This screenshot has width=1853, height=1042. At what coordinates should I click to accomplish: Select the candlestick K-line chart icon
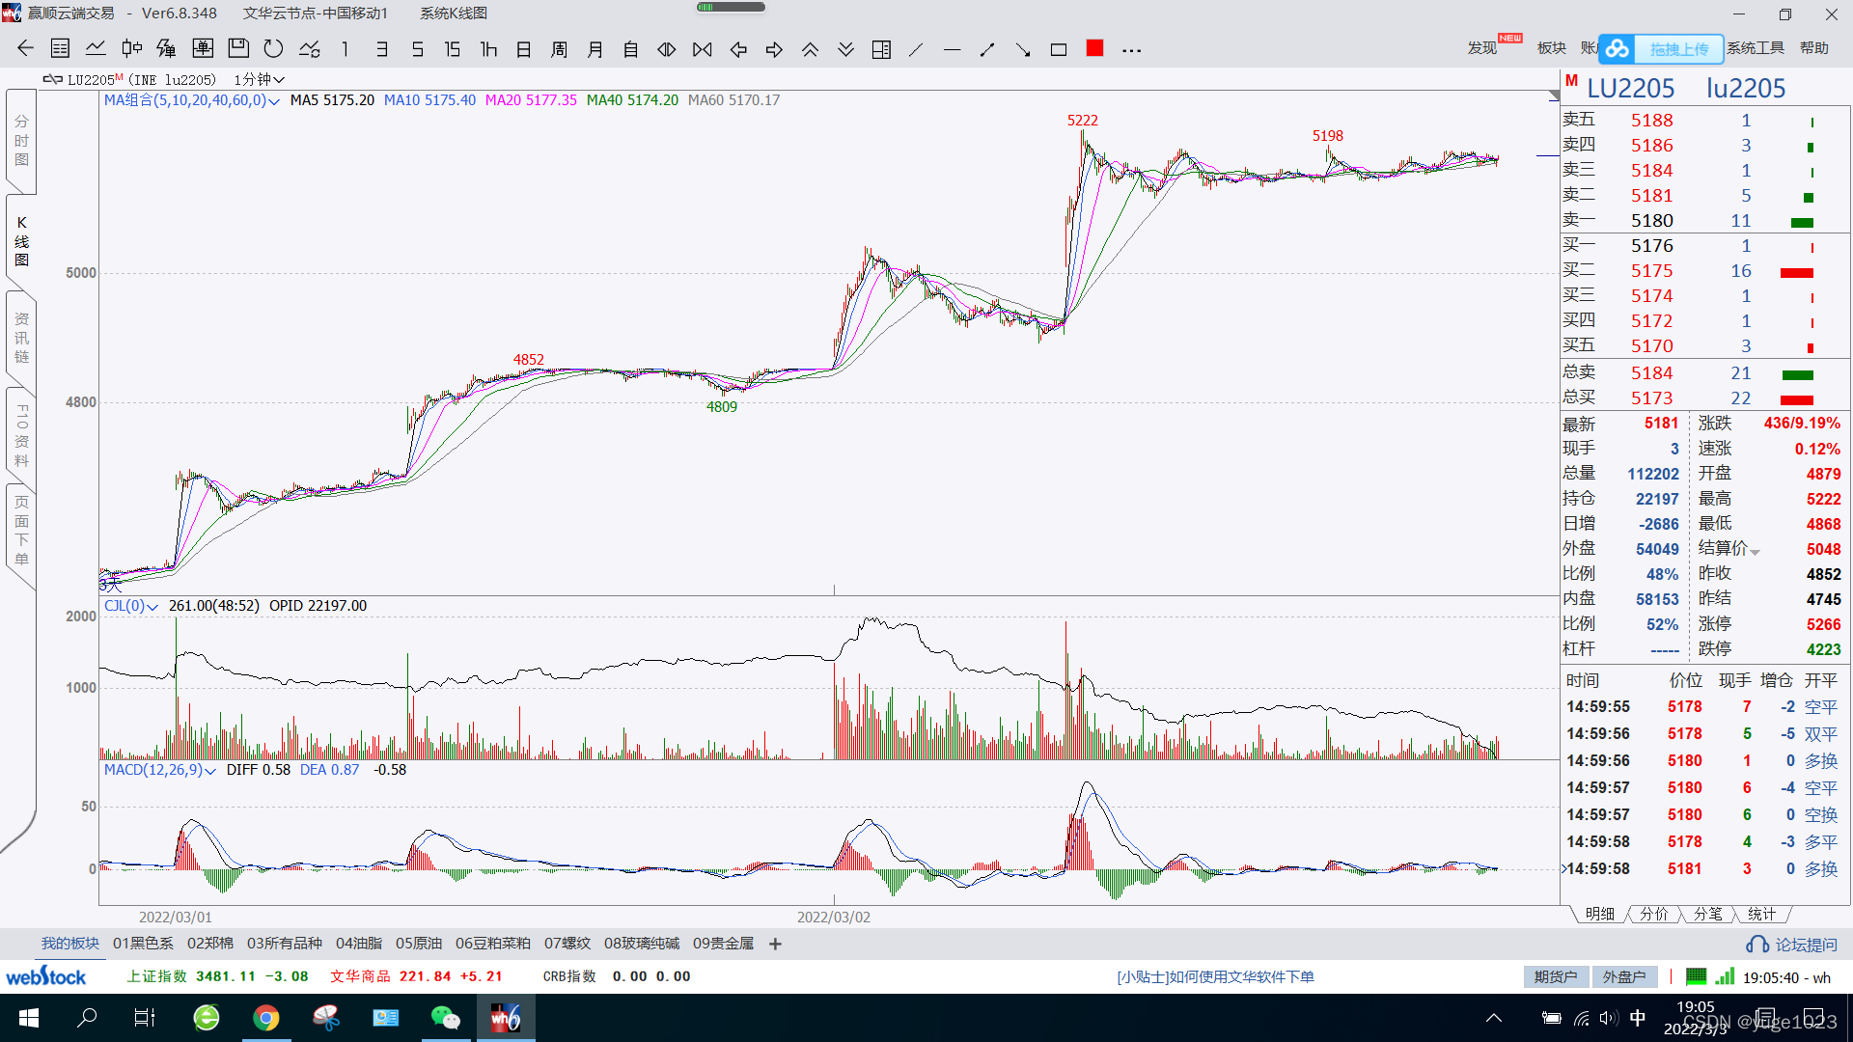point(132,49)
